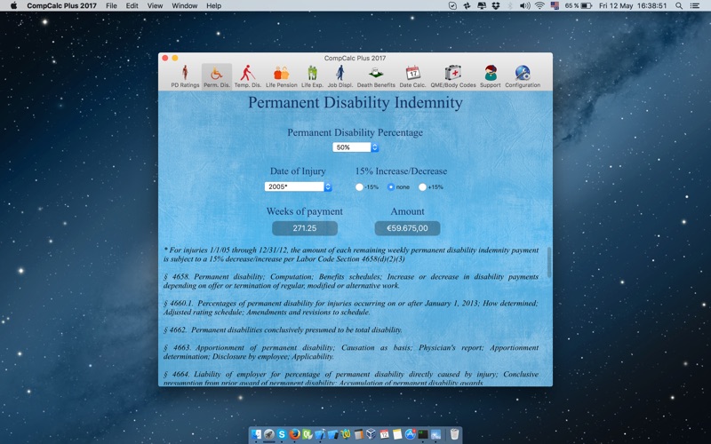Open Spotlight search in menu bar
Screen dimensions: 711x444
(679, 5)
